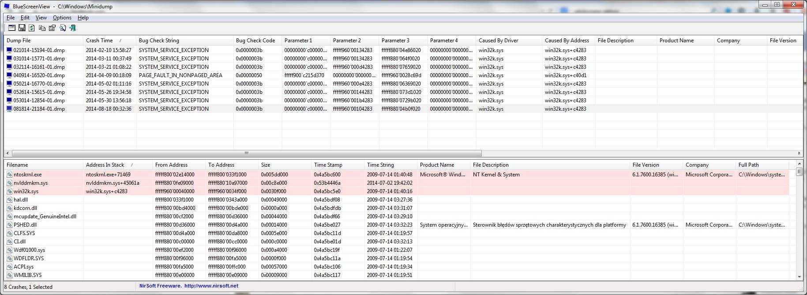Open Properties from the toolbar icon
The height and width of the screenshot is (295, 807).
[x=52, y=28]
